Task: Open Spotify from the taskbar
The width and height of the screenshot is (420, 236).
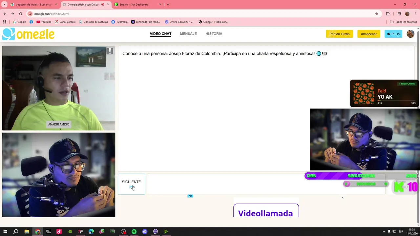Action: coord(134,232)
